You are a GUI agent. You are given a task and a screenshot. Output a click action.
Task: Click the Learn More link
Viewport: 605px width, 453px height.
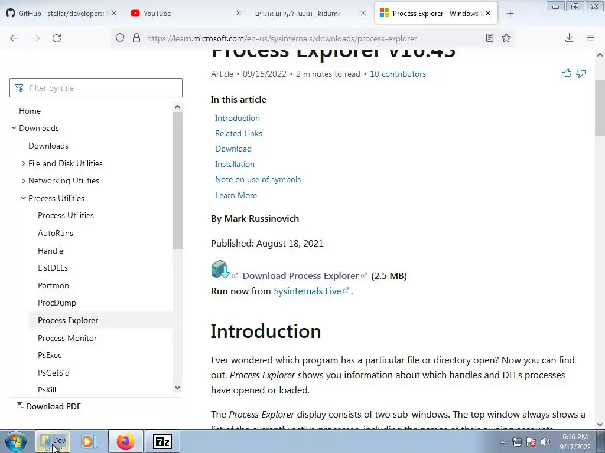[236, 195]
